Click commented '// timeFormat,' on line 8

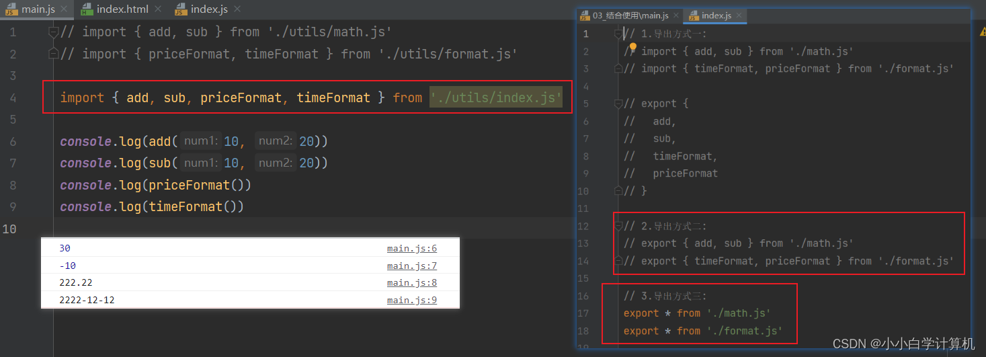pyautogui.click(x=671, y=156)
